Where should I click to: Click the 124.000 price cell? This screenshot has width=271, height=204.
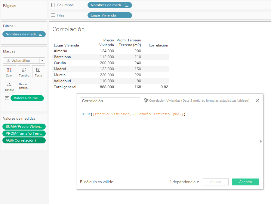pyautogui.click(x=107, y=51)
